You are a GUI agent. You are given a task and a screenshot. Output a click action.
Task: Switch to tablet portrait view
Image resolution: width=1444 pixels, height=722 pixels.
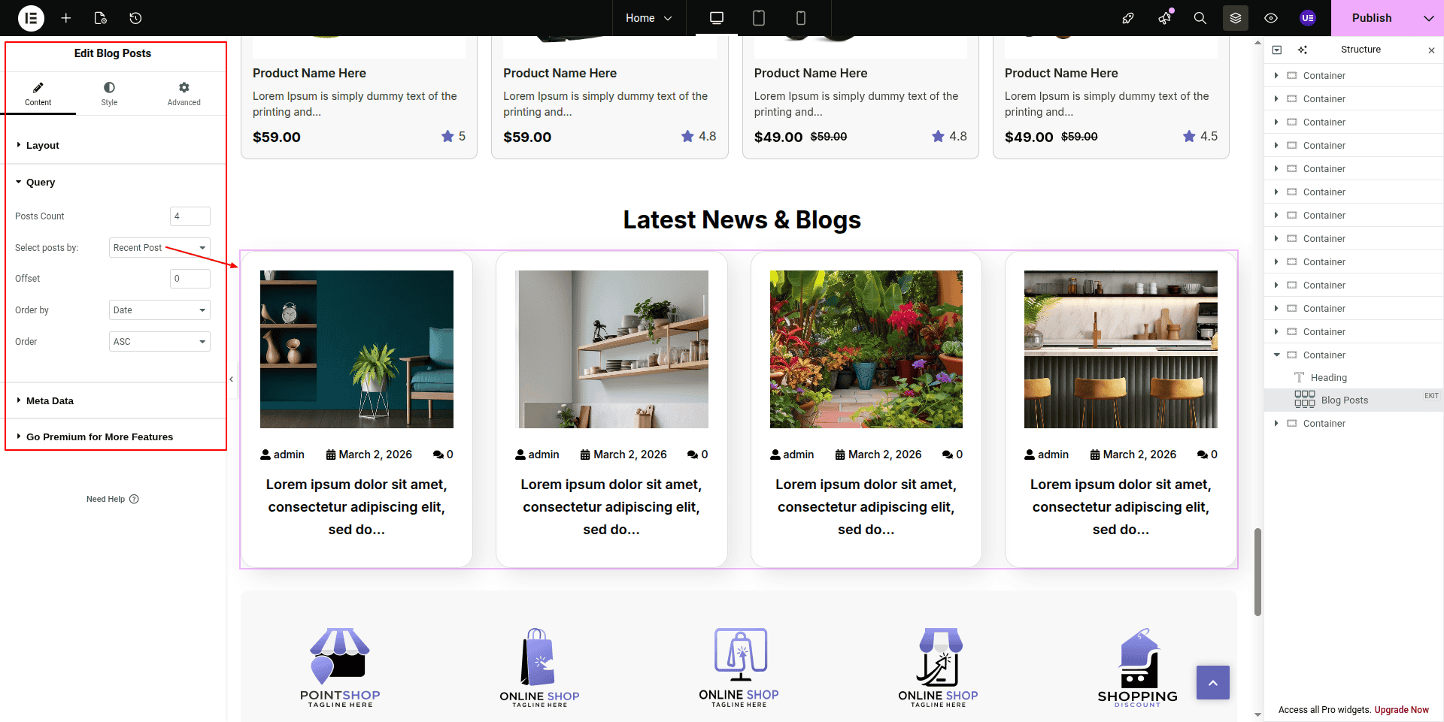pyautogui.click(x=759, y=18)
